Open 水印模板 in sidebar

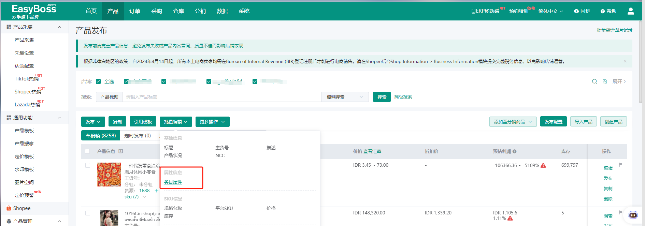24,169
